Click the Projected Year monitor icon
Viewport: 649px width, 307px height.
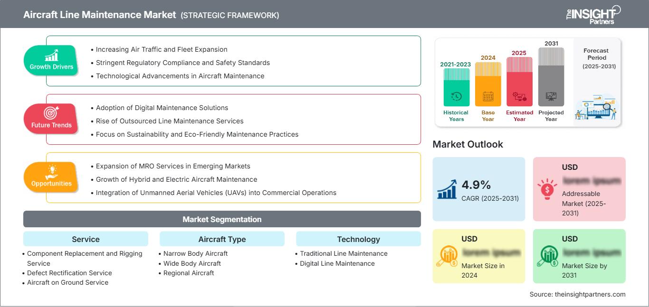point(551,96)
